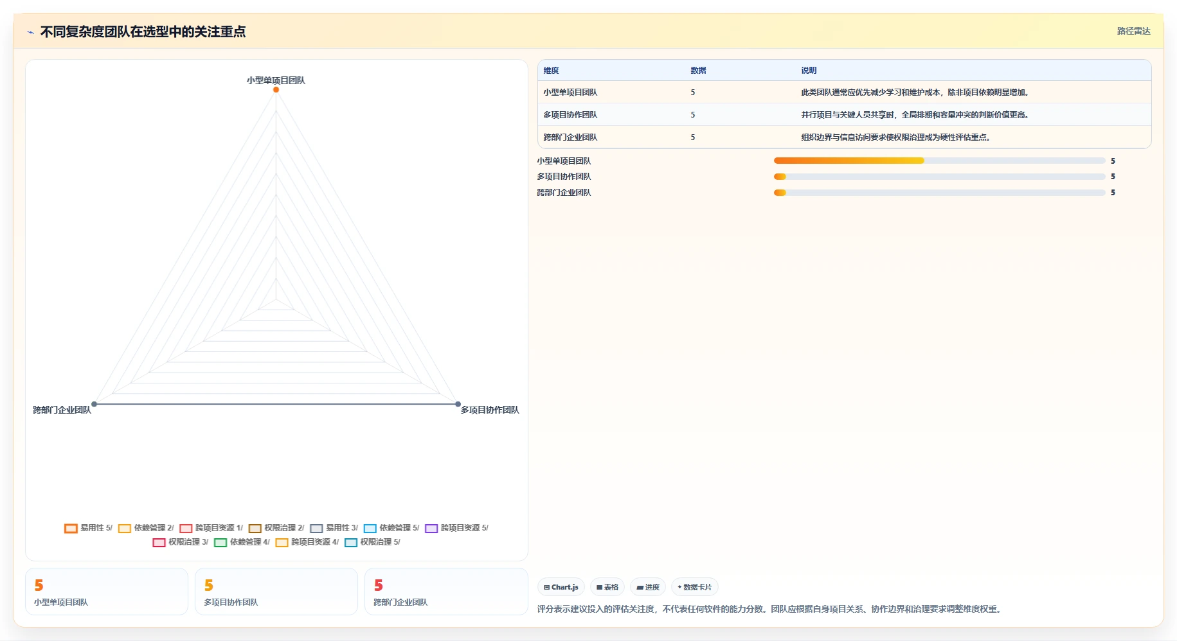This screenshot has height=641, width=1177.
Task: Click the 跨部门企业团队 label above the progress bars
Action: point(564,193)
